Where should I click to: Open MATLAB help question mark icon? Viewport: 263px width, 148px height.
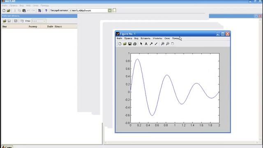click(x=46, y=11)
